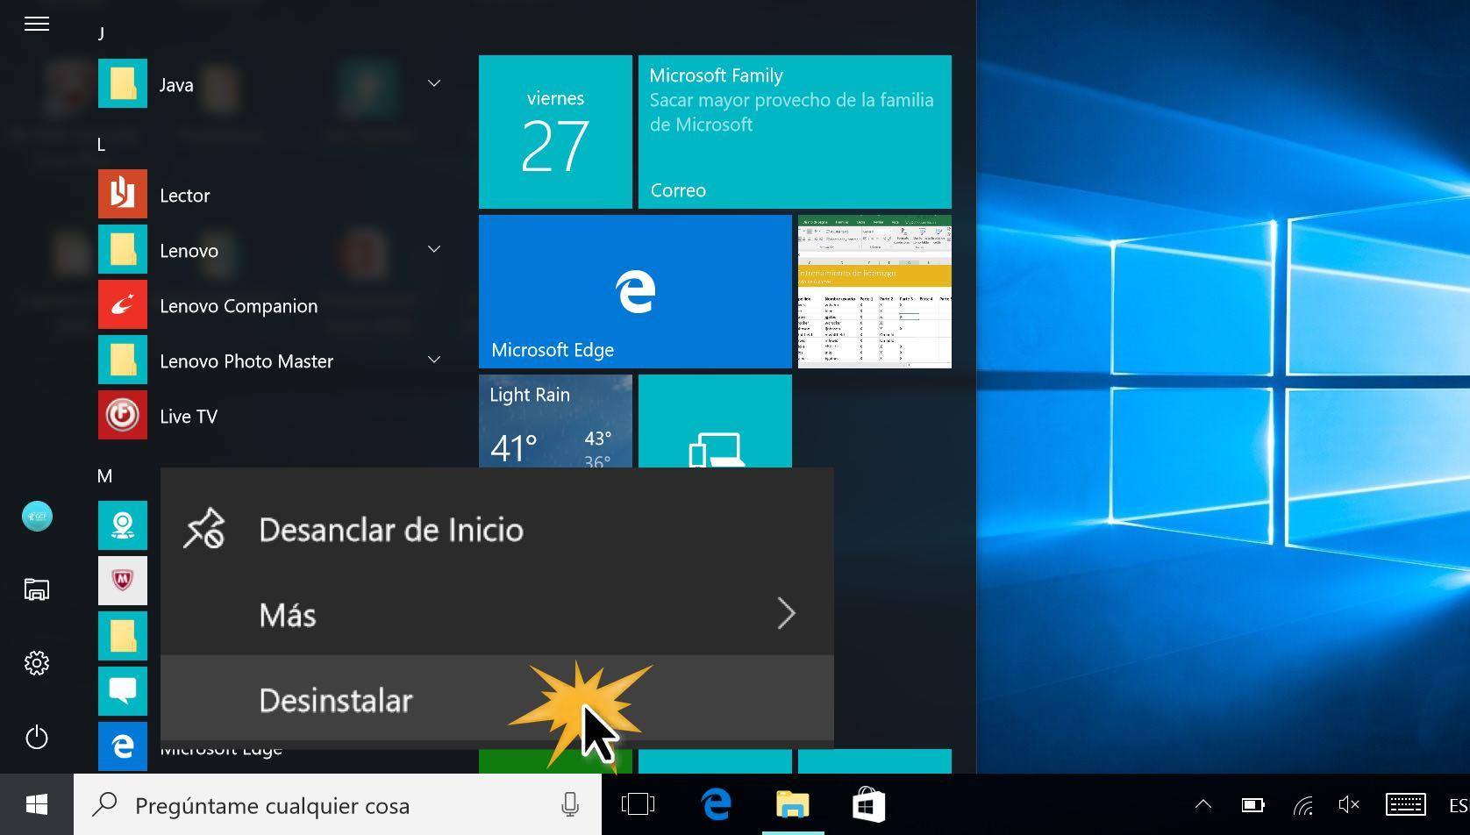Open File Explorer from Start sidebar

coord(37,589)
